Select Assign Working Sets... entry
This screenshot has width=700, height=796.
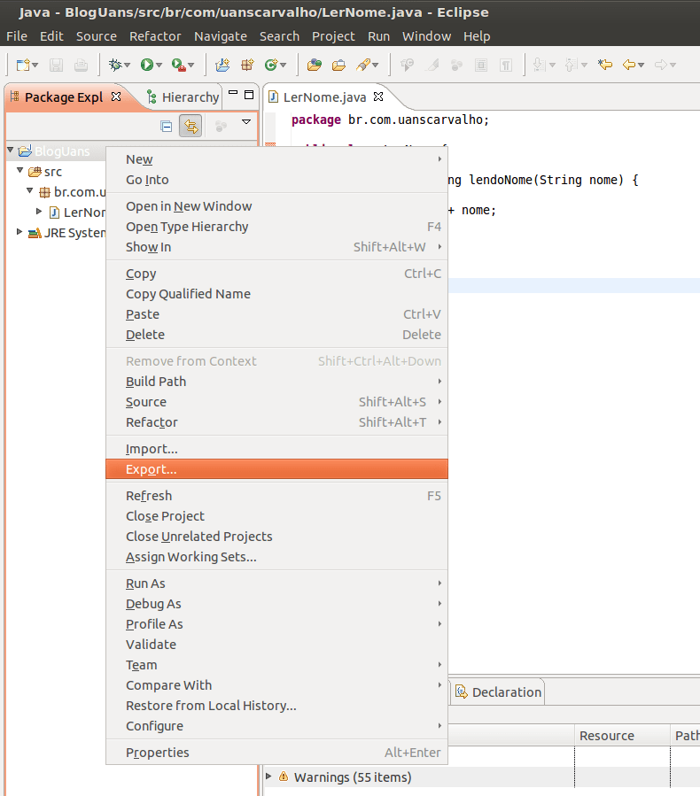tap(276, 557)
